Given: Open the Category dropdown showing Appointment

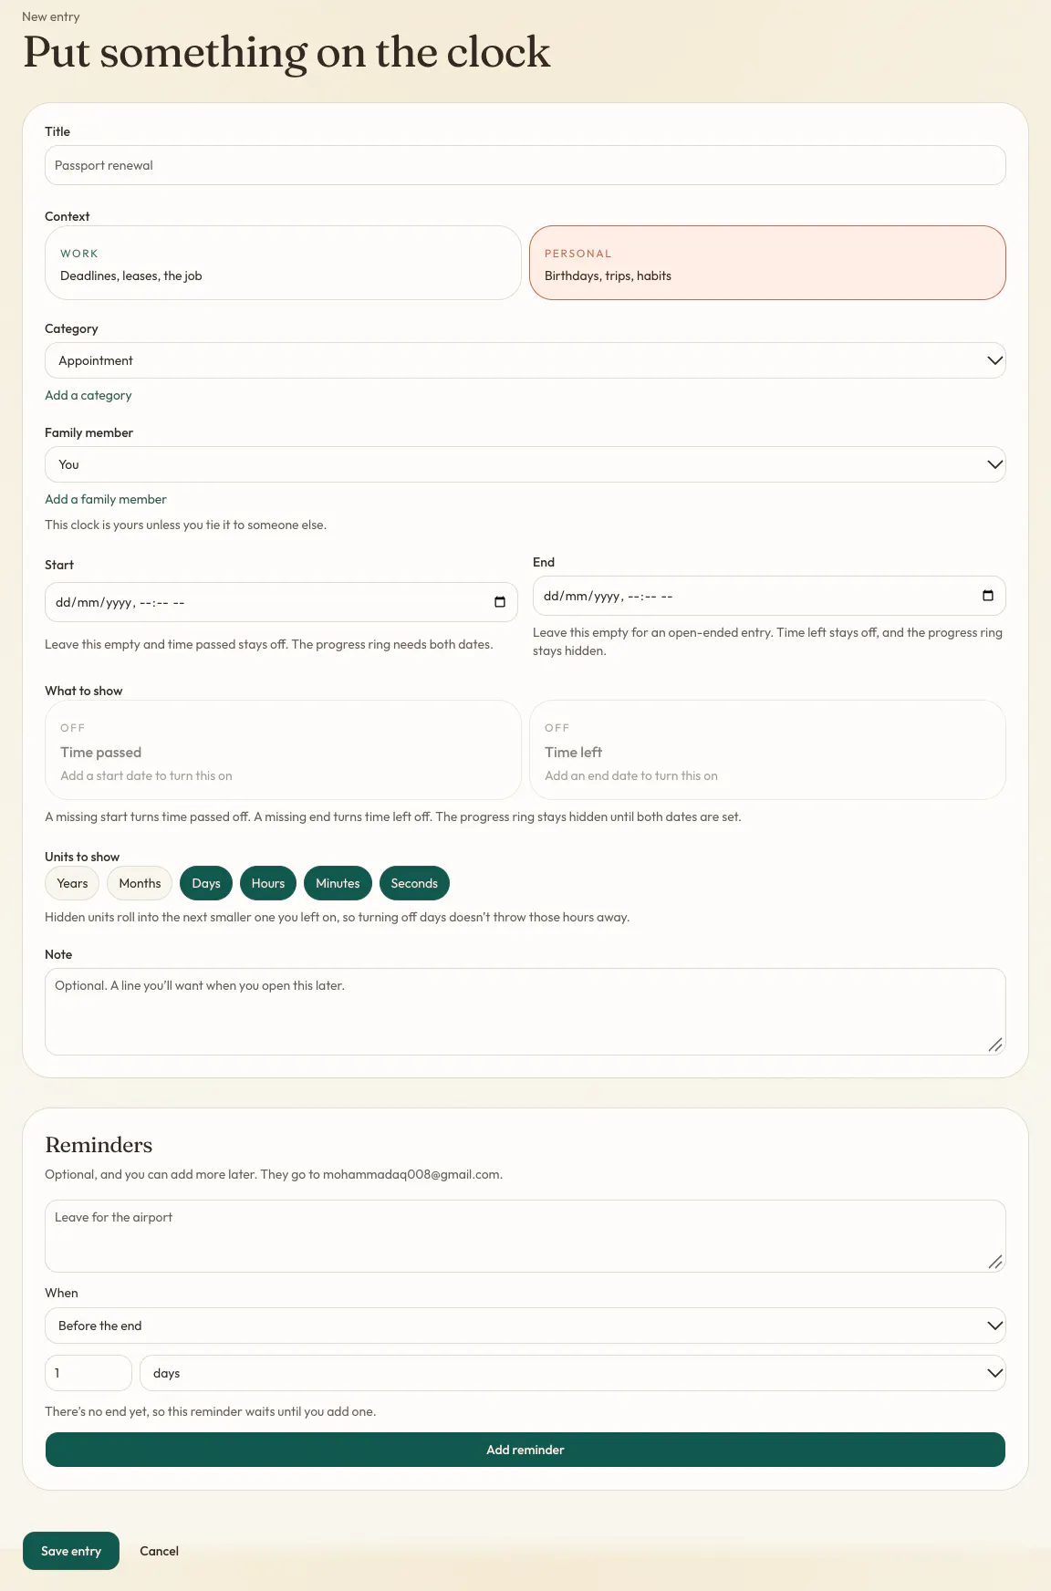Looking at the screenshot, I should (x=525, y=360).
